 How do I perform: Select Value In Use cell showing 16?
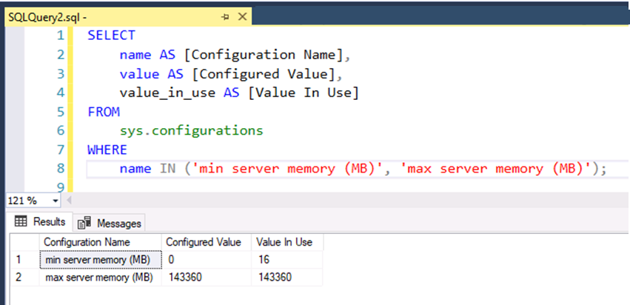(287, 260)
